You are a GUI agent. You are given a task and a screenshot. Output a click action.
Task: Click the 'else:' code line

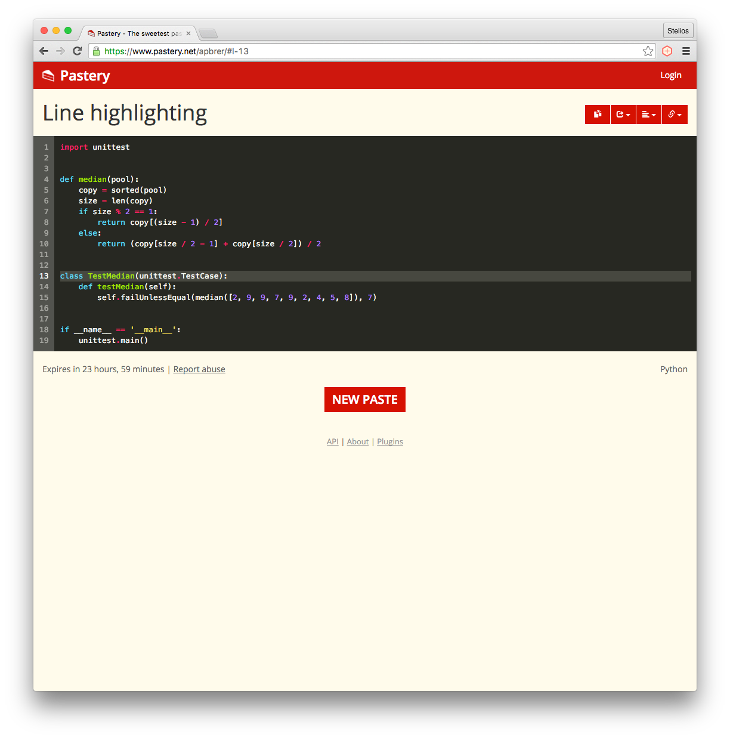(90, 233)
